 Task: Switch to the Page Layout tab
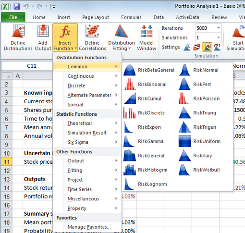(96, 17)
